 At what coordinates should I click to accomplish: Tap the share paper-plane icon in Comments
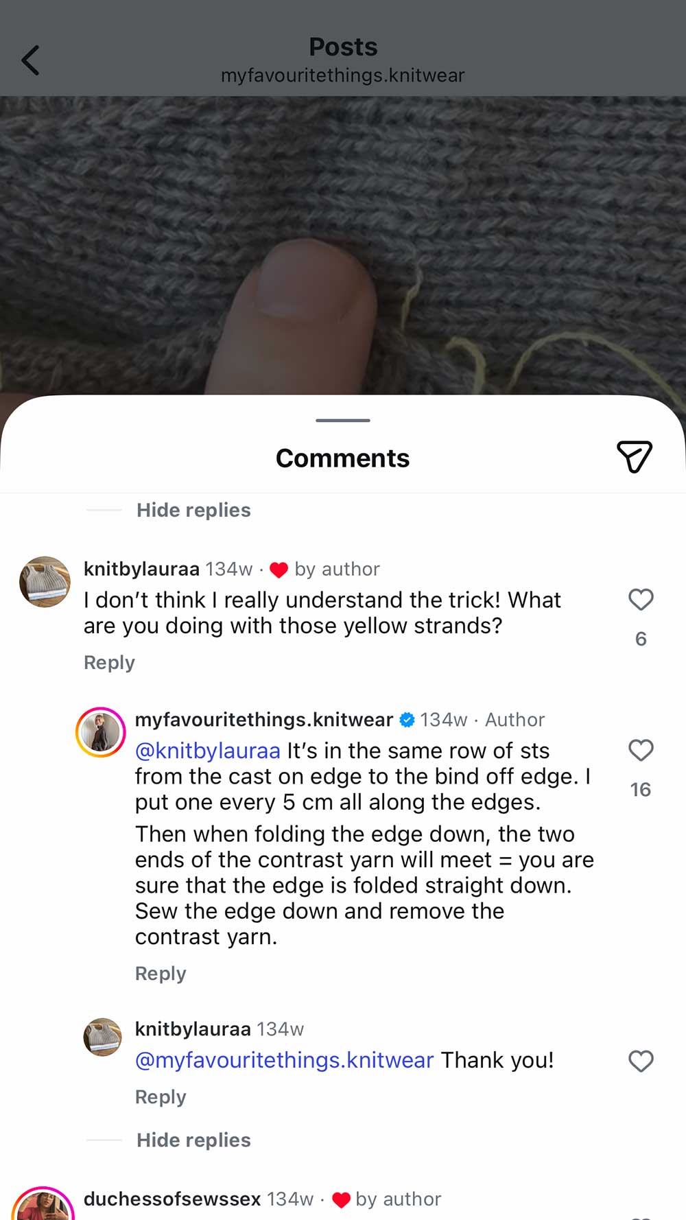(634, 457)
